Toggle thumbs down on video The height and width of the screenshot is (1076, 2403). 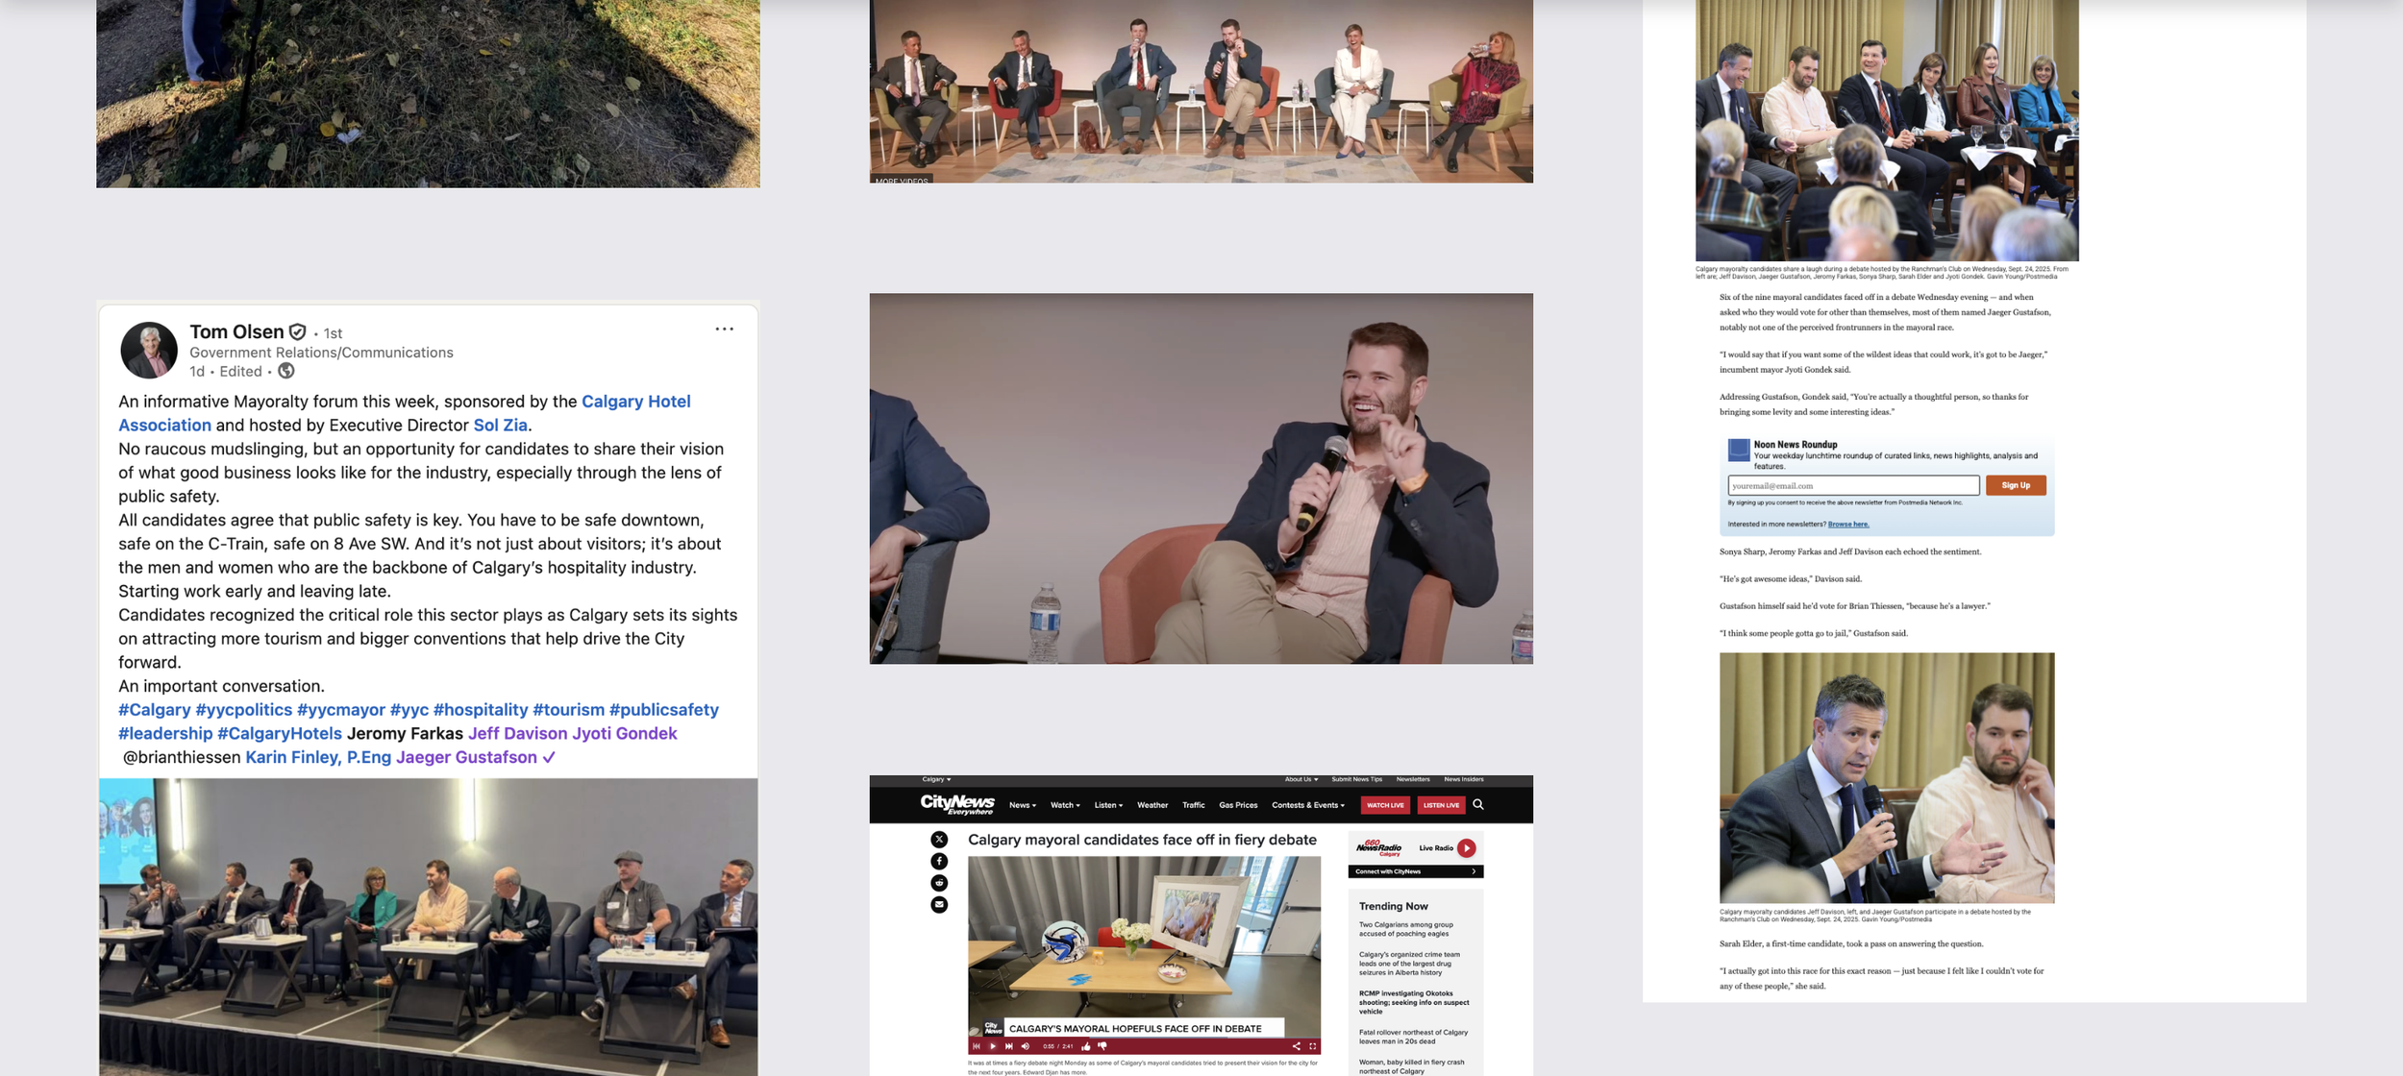point(1102,1046)
